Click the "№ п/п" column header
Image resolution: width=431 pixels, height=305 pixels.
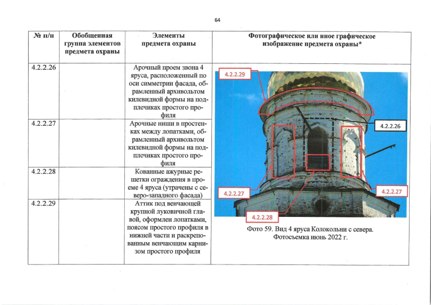coord(44,36)
